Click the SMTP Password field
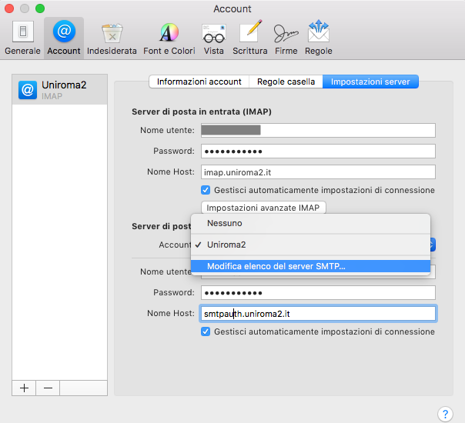 tap(318, 293)
